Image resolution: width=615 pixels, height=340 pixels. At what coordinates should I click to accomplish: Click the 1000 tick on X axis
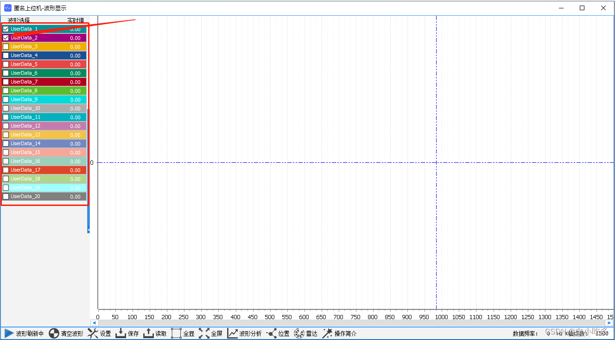(441, 317)
